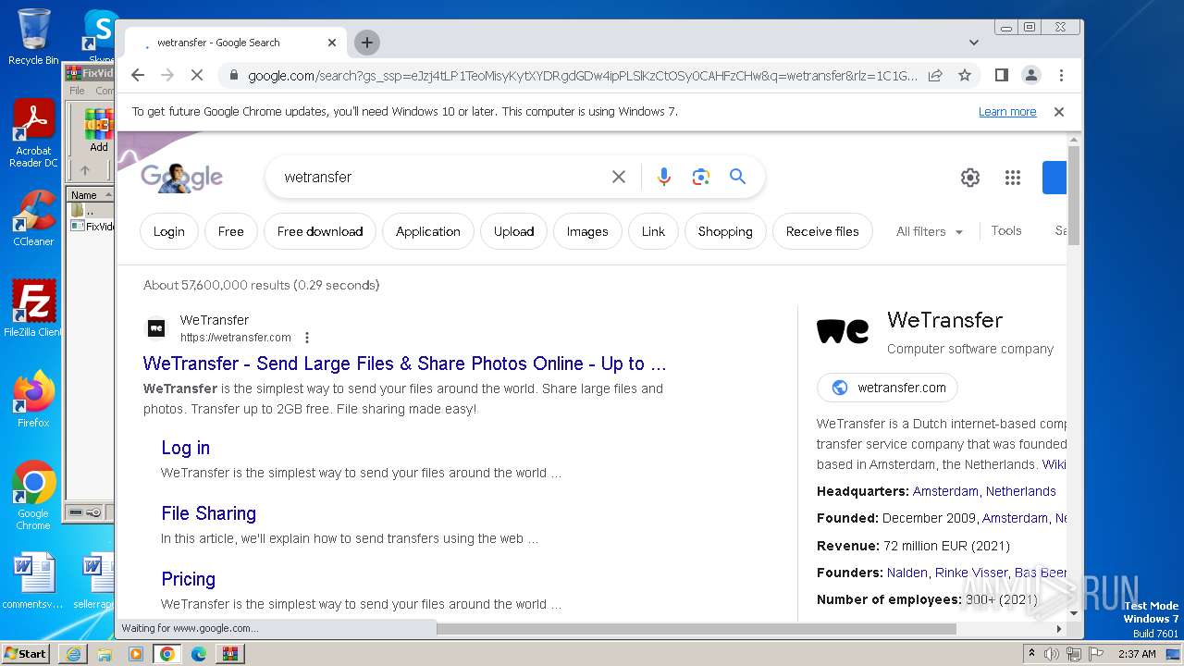Open Internet Explorer from the taskbar
This screenshot has width=1184, height=666.
(73, 654)
